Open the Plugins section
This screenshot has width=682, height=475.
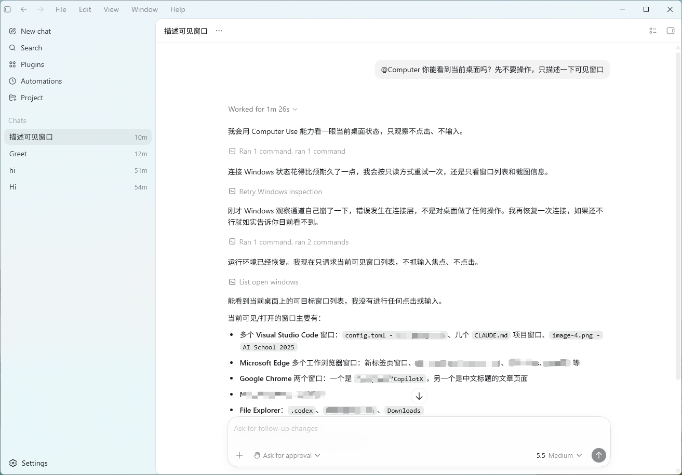pyautogui.click(x=78, y=64)
